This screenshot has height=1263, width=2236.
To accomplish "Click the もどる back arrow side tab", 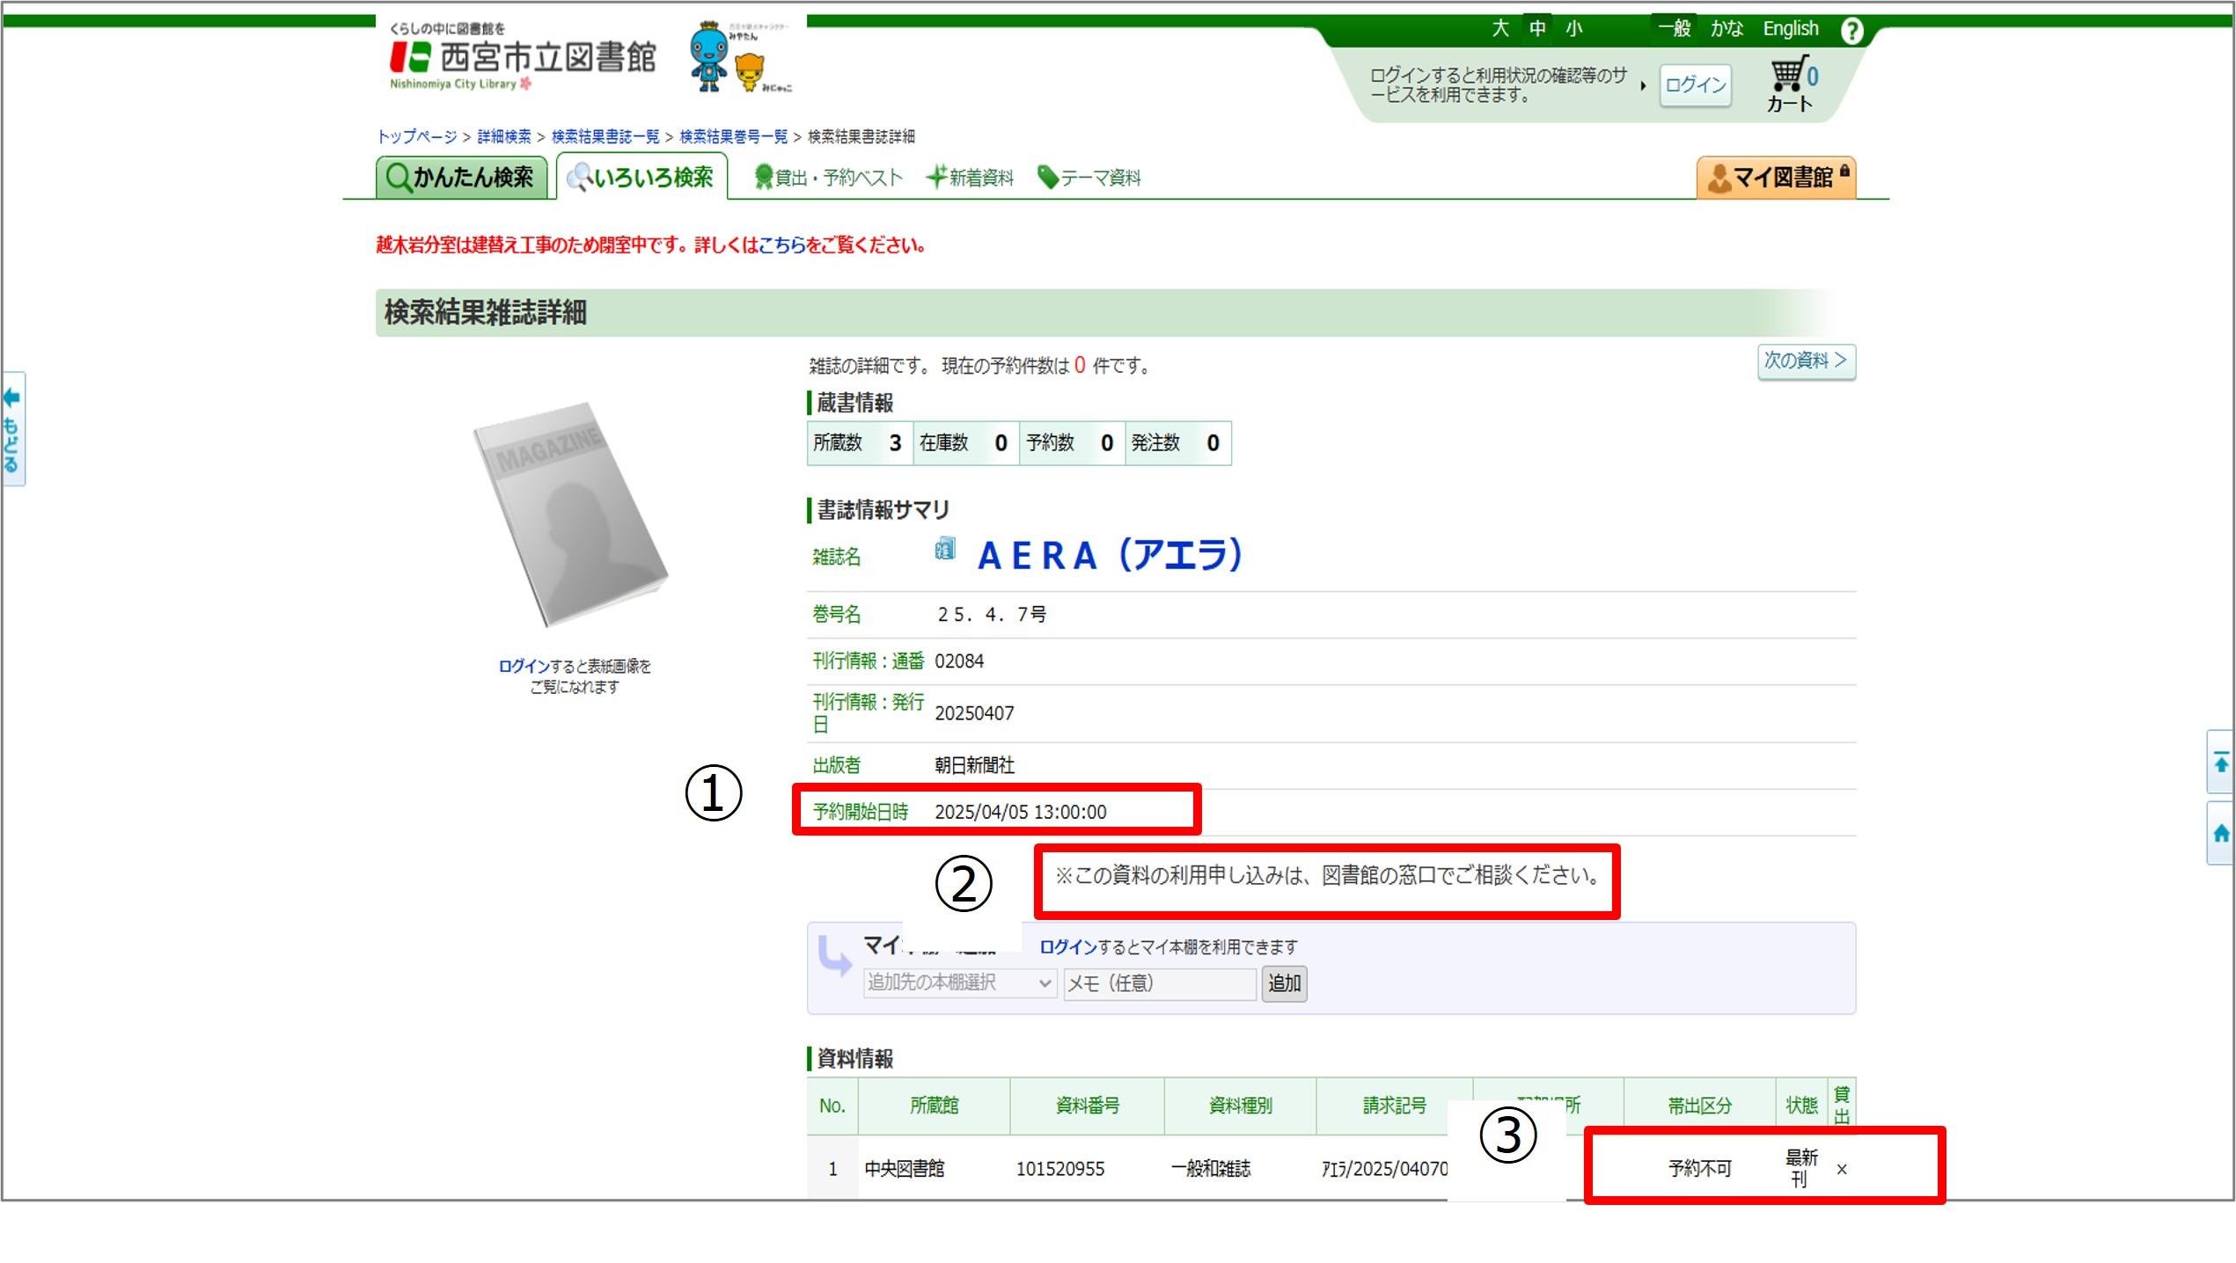I will 12,428.
